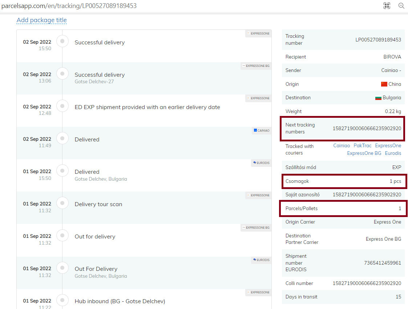Click the grid icon beside the address bar
408x309 pixels.
coord(387,5)
